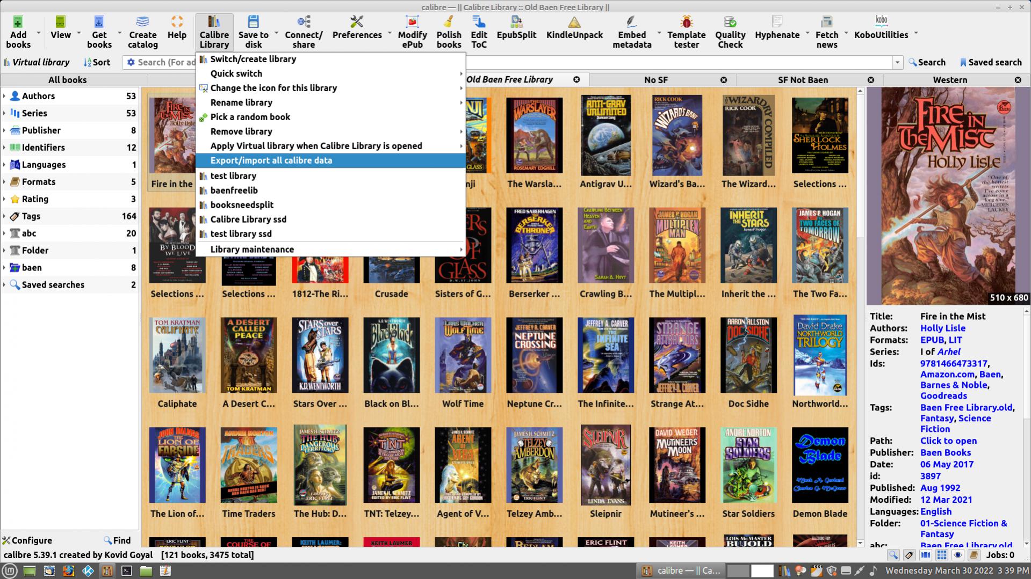Expand the Saved searches category
The image size is (1031, 579).
4,285
